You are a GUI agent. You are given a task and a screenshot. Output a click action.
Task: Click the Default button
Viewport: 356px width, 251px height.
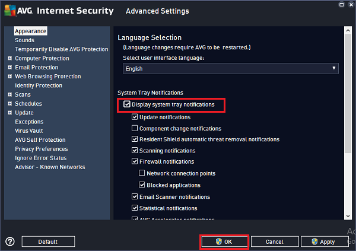48,242
